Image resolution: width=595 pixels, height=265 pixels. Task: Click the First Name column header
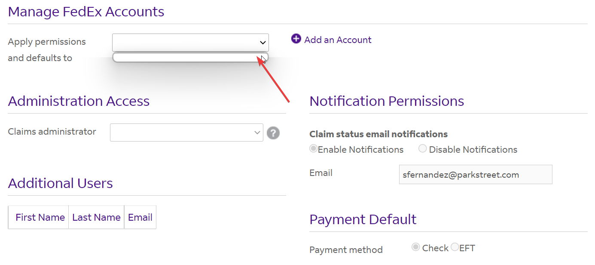coord(40,217)
